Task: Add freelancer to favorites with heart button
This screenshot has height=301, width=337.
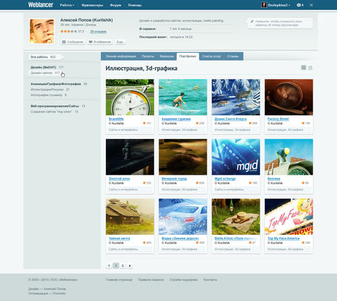Action: point(100,42)
